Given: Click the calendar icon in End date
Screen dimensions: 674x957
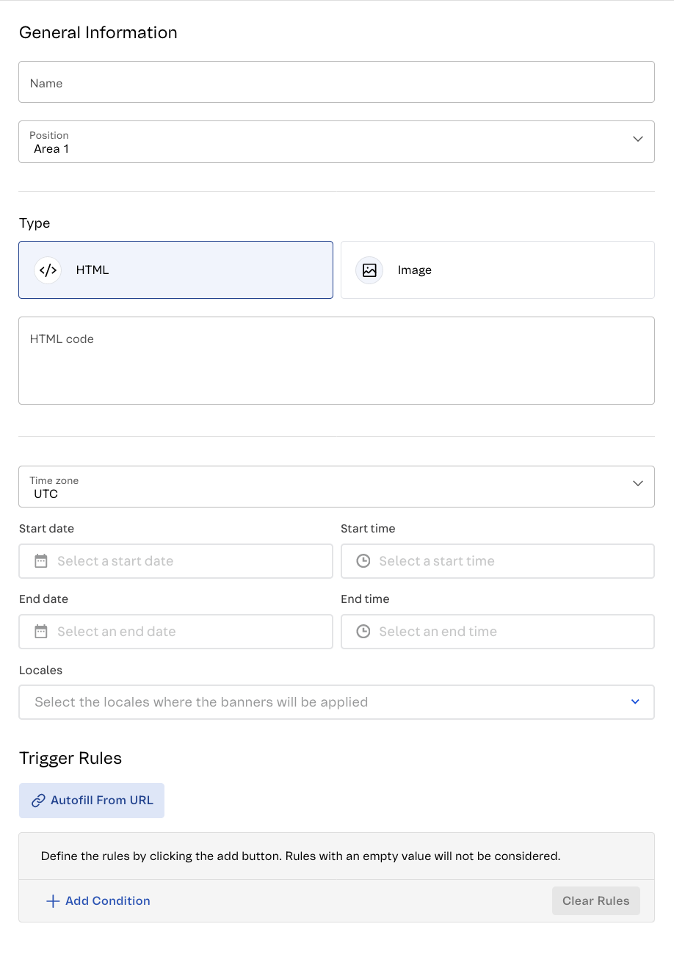Looking at the screenshot, I should click(x=41, y=632).
